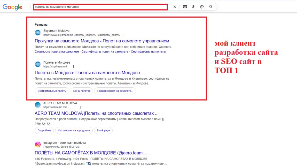Click the Google logo
Image resolution: width=297 pixels, height=167 pixels.
pos(12,7)
